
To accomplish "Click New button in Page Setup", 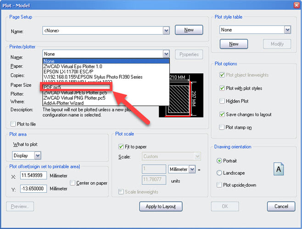I will (x=189, y=30).
